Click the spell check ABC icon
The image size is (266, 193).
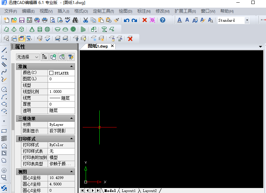(67, 20)
